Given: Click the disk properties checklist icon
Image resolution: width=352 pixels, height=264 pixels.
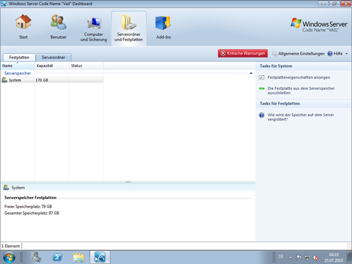Looking at the screenshot, I should click(262, 78).
